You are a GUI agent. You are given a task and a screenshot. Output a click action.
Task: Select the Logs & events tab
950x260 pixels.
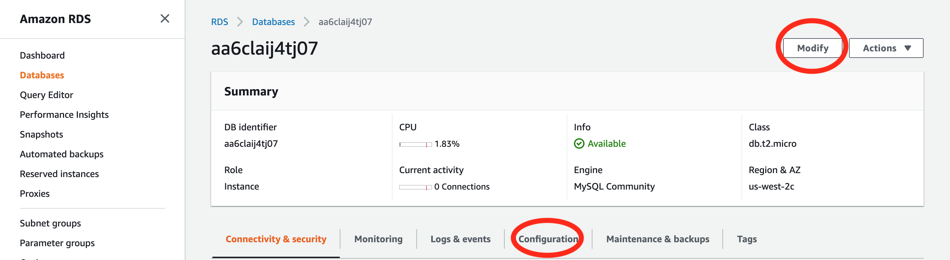[x=460, y=239]
